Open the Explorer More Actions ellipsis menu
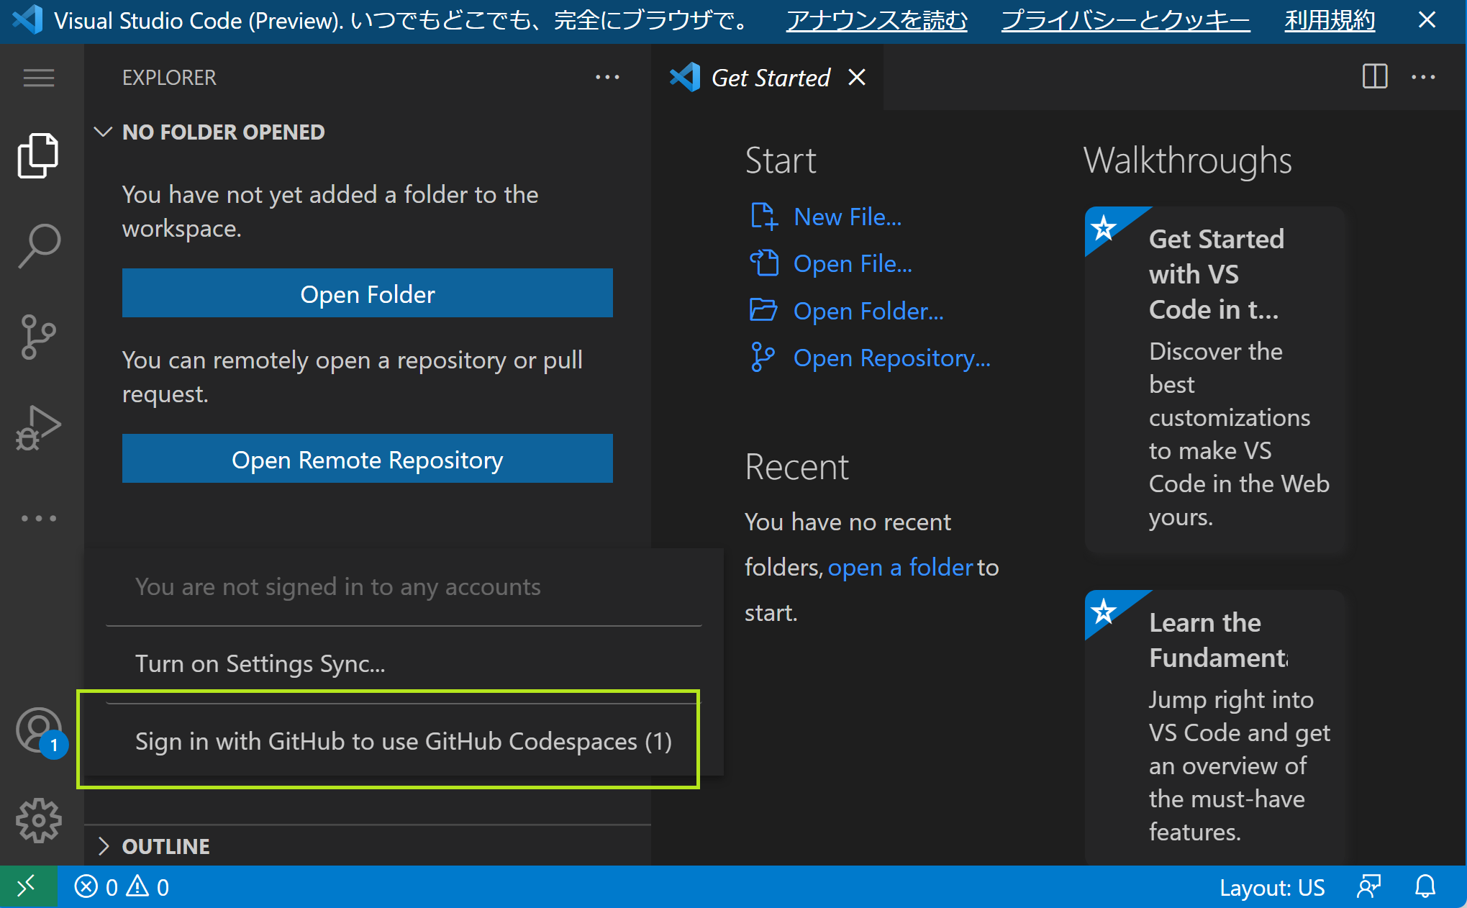The height and width of the screenshot is (908, 1467). [x=608, y=77]
